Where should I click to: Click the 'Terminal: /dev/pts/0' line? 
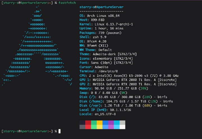(x=98, y=71)
